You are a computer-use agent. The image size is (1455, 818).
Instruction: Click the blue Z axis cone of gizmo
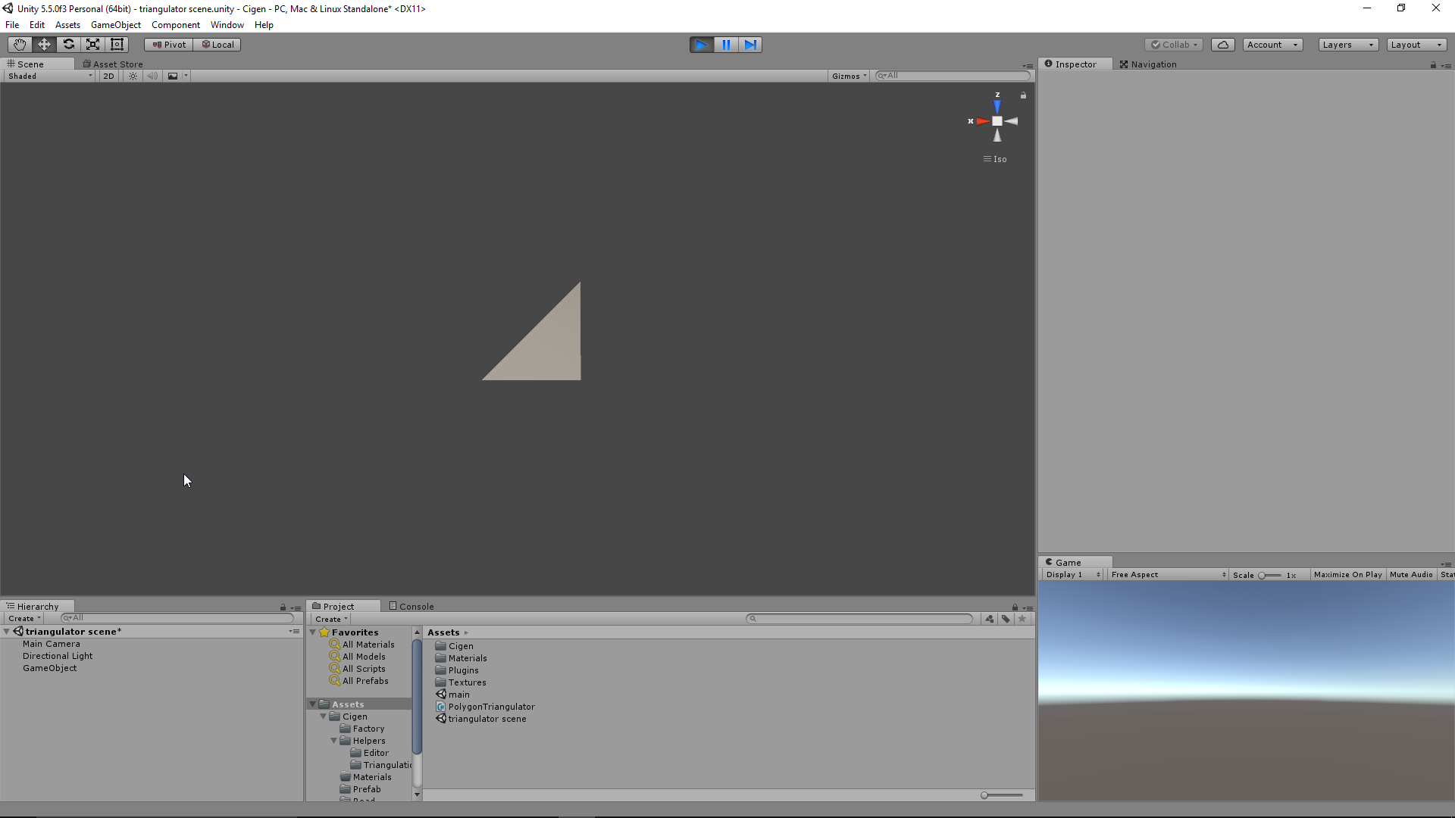pyautogui.click(x=997, y=107)
